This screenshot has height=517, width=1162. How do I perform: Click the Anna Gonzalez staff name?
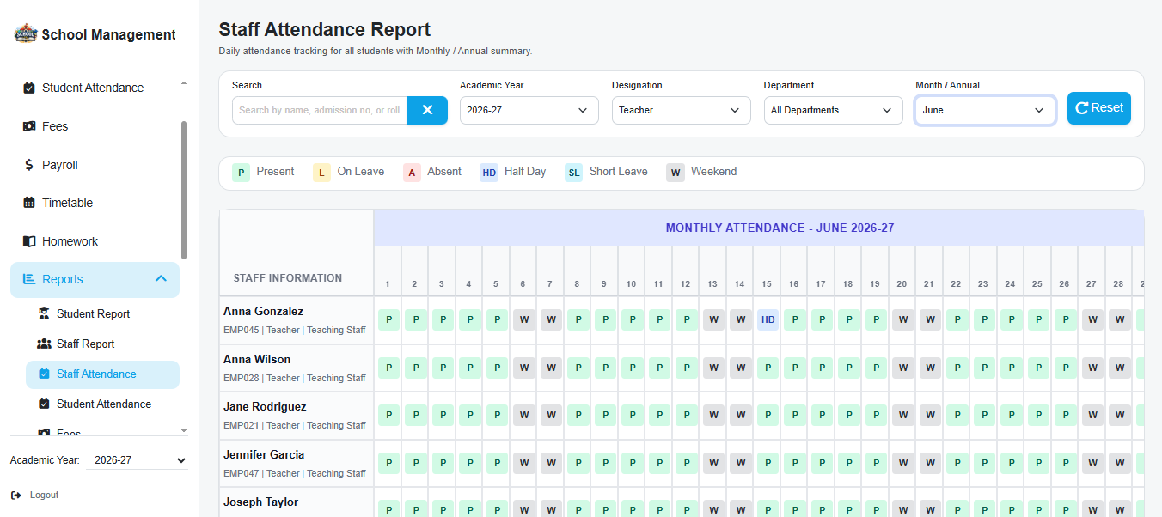coord(263,311)
